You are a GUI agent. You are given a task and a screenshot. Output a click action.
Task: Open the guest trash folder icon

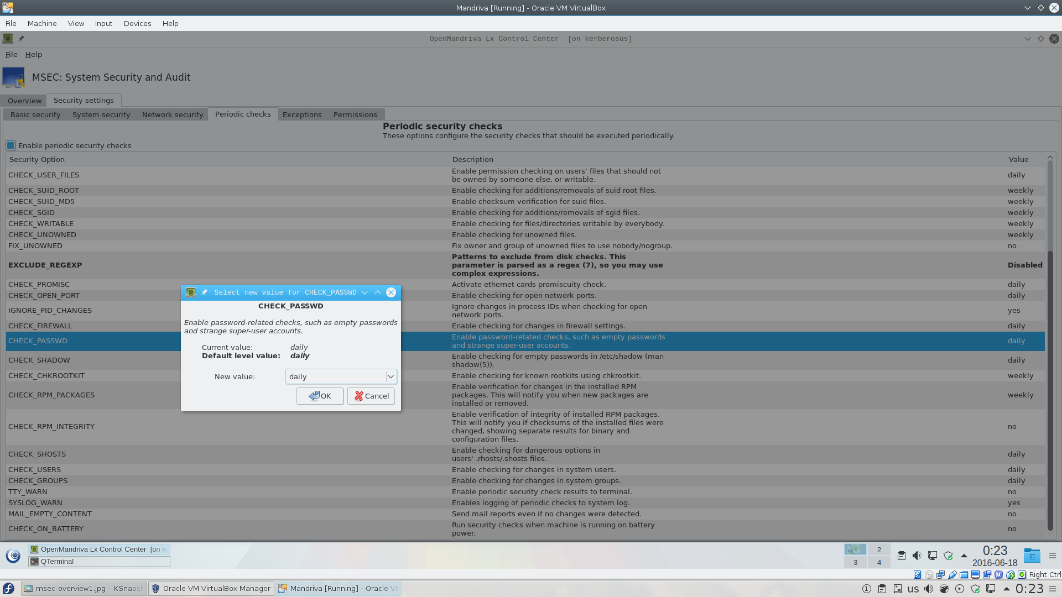[1032, 556]
